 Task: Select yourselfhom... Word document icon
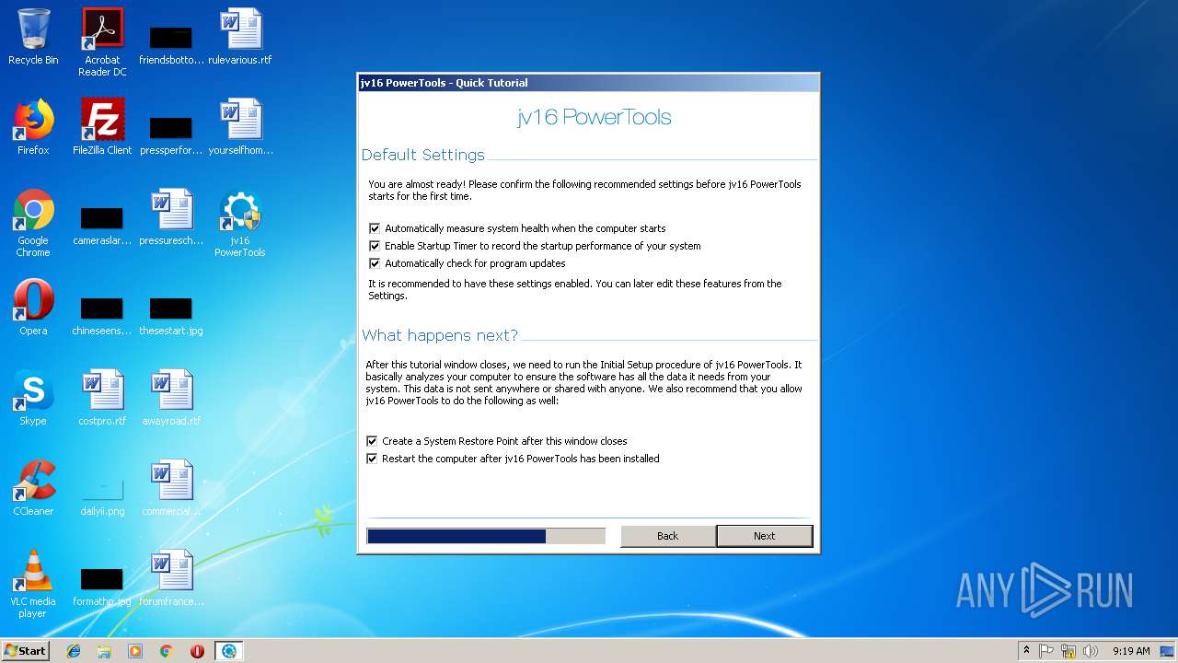(240, 127)
